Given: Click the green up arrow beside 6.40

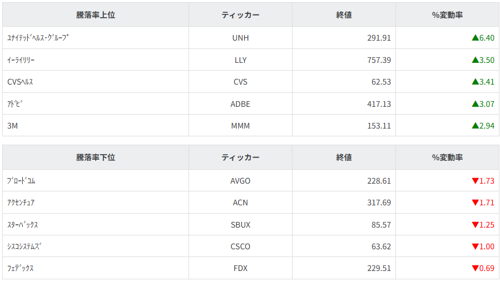Looking at the screenshot, I should (475, 38).
